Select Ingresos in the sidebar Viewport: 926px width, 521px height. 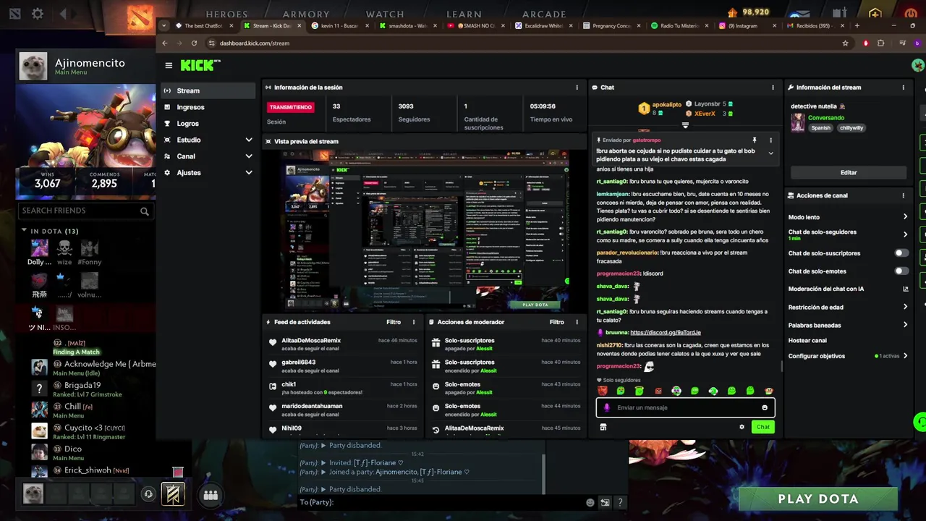pyautogui.click(x=208, y=107)
